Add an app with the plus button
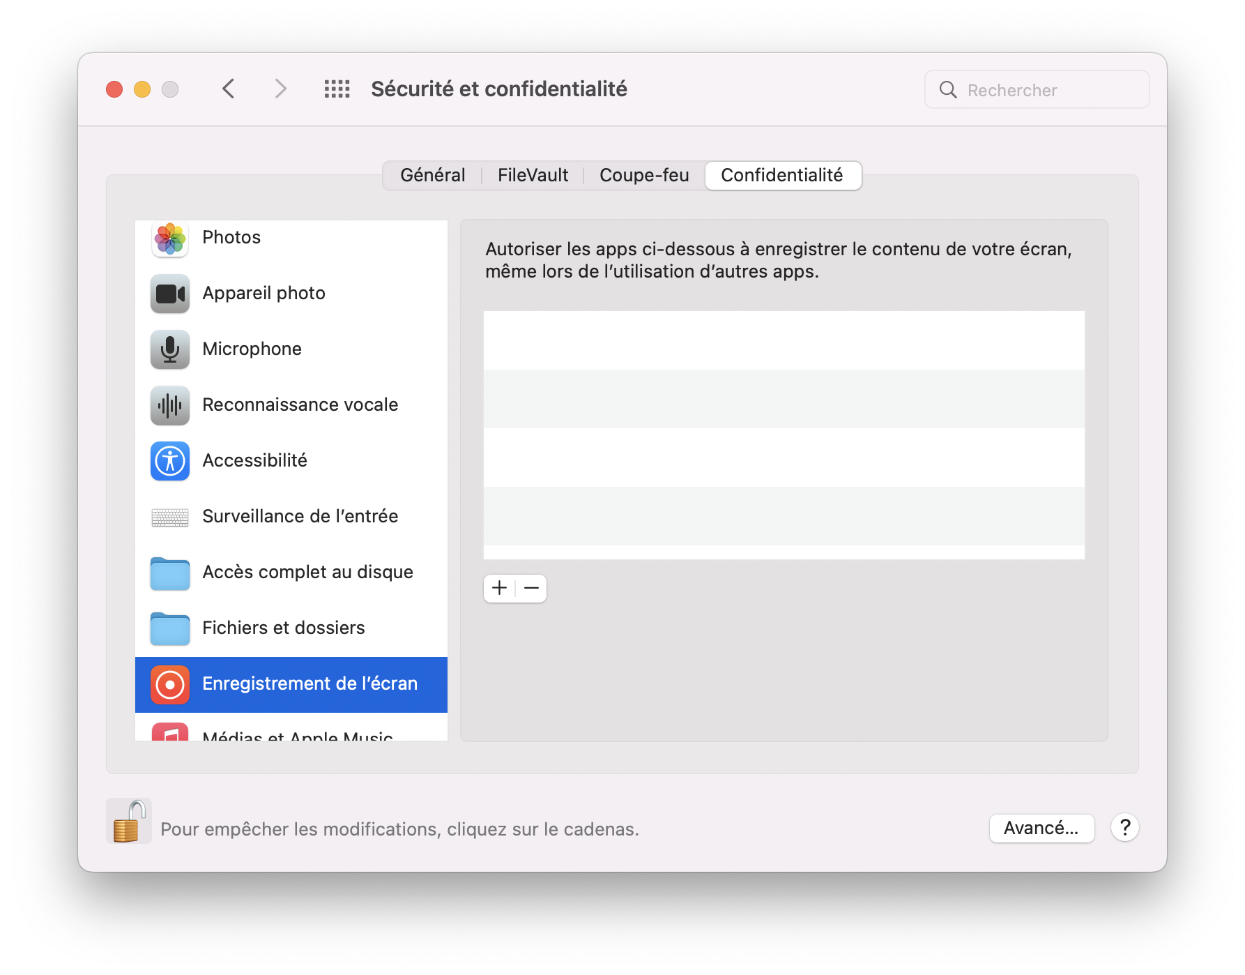 click(499, 588)
